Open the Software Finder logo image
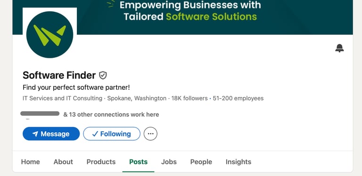 tap(49, 34)
